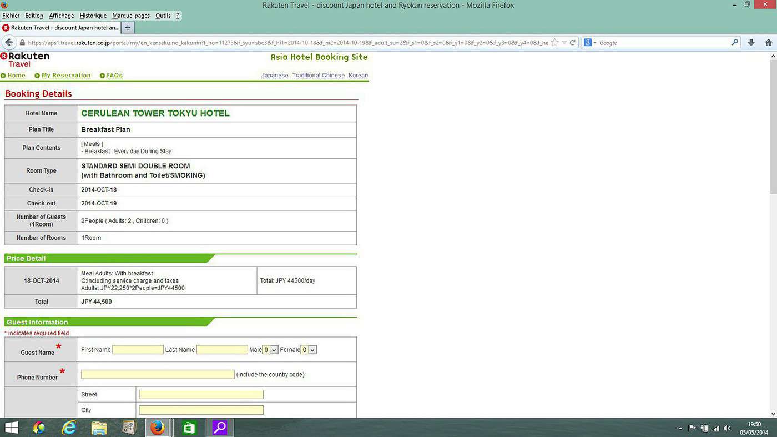The width and height of the screenshot is (777, 437).
Task: Click the battery power icon in the tray
Action: [x=704, y=428]
